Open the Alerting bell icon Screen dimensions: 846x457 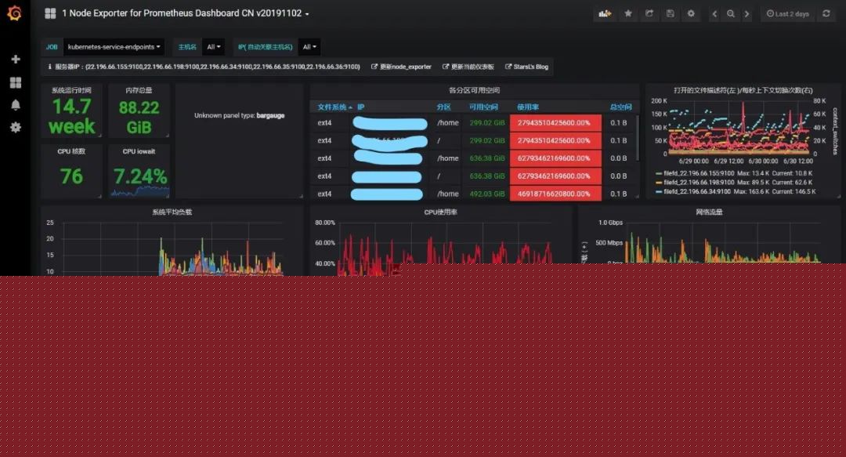click(16, 105)
